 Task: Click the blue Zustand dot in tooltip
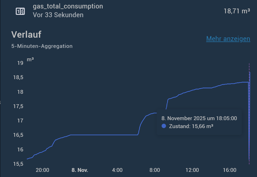tap(164, 126)
